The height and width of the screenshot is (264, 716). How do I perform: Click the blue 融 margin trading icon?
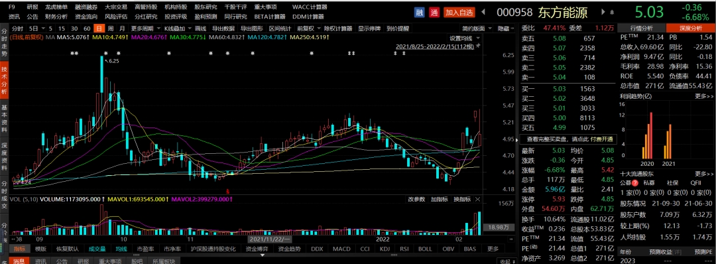[x=419, y=13]
